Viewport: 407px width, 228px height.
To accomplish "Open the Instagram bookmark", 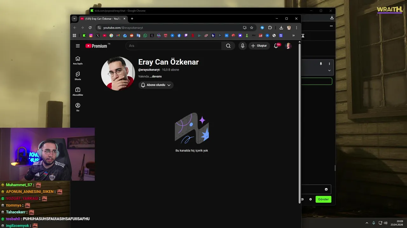I will tap(91, 35).
